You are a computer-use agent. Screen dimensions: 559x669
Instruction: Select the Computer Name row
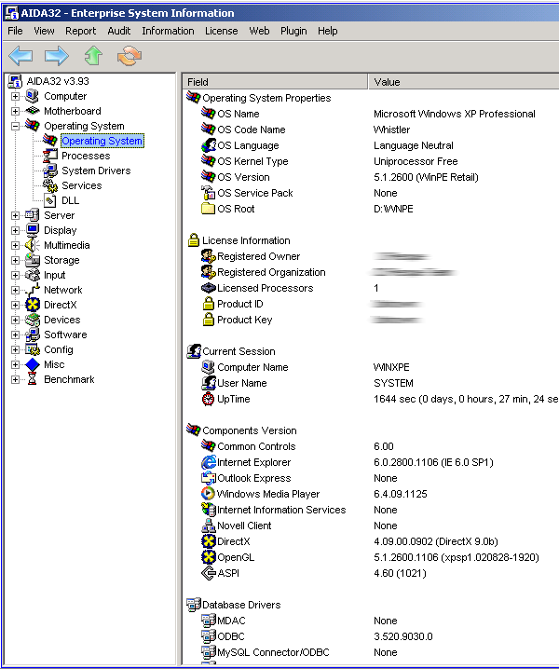click(371, 367)
